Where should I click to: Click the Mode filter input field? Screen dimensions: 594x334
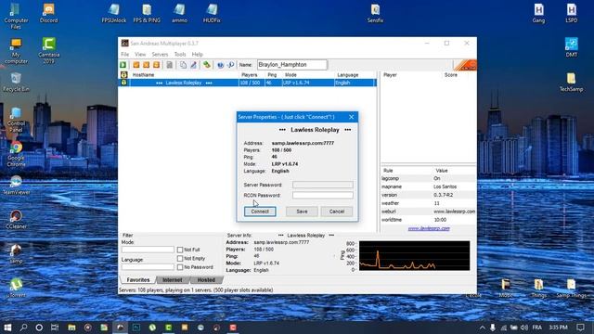pos(148,250)
